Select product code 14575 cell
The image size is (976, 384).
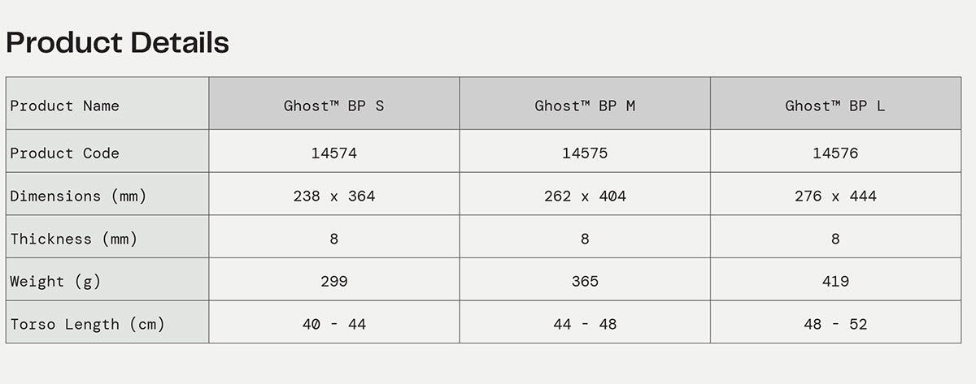pyautogui.click(x=585, y=153)
